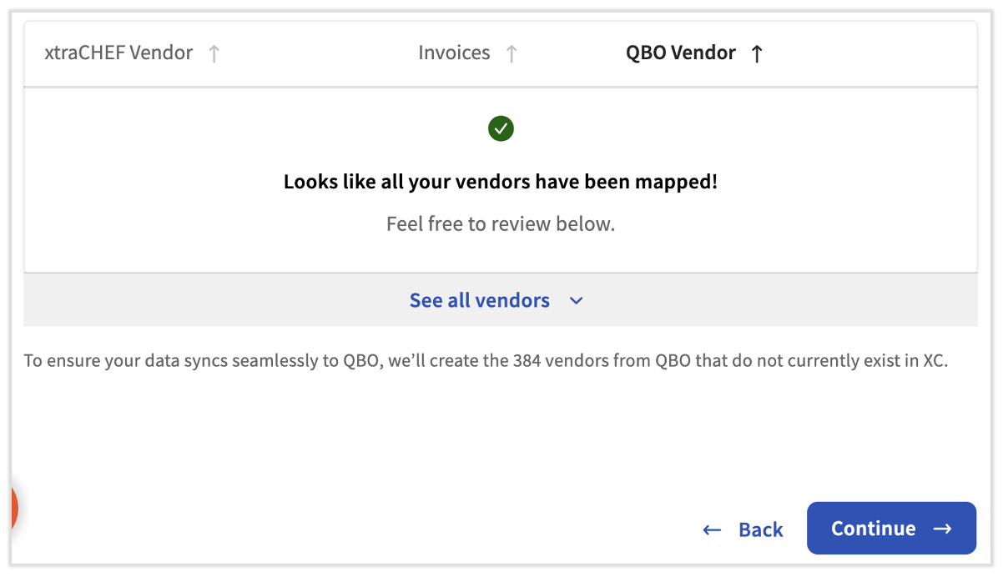Image resolution: width=1003 pixels, height=577 pixels.
Task: Sort by the QBO Vendor column header
Action: tap(680, 53)
